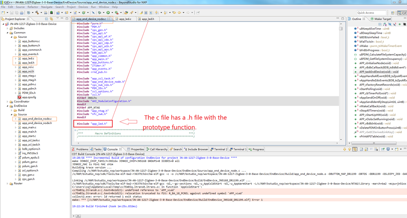
Task: Expand the Build folder under EndDevice
Action: click(11, 110)
